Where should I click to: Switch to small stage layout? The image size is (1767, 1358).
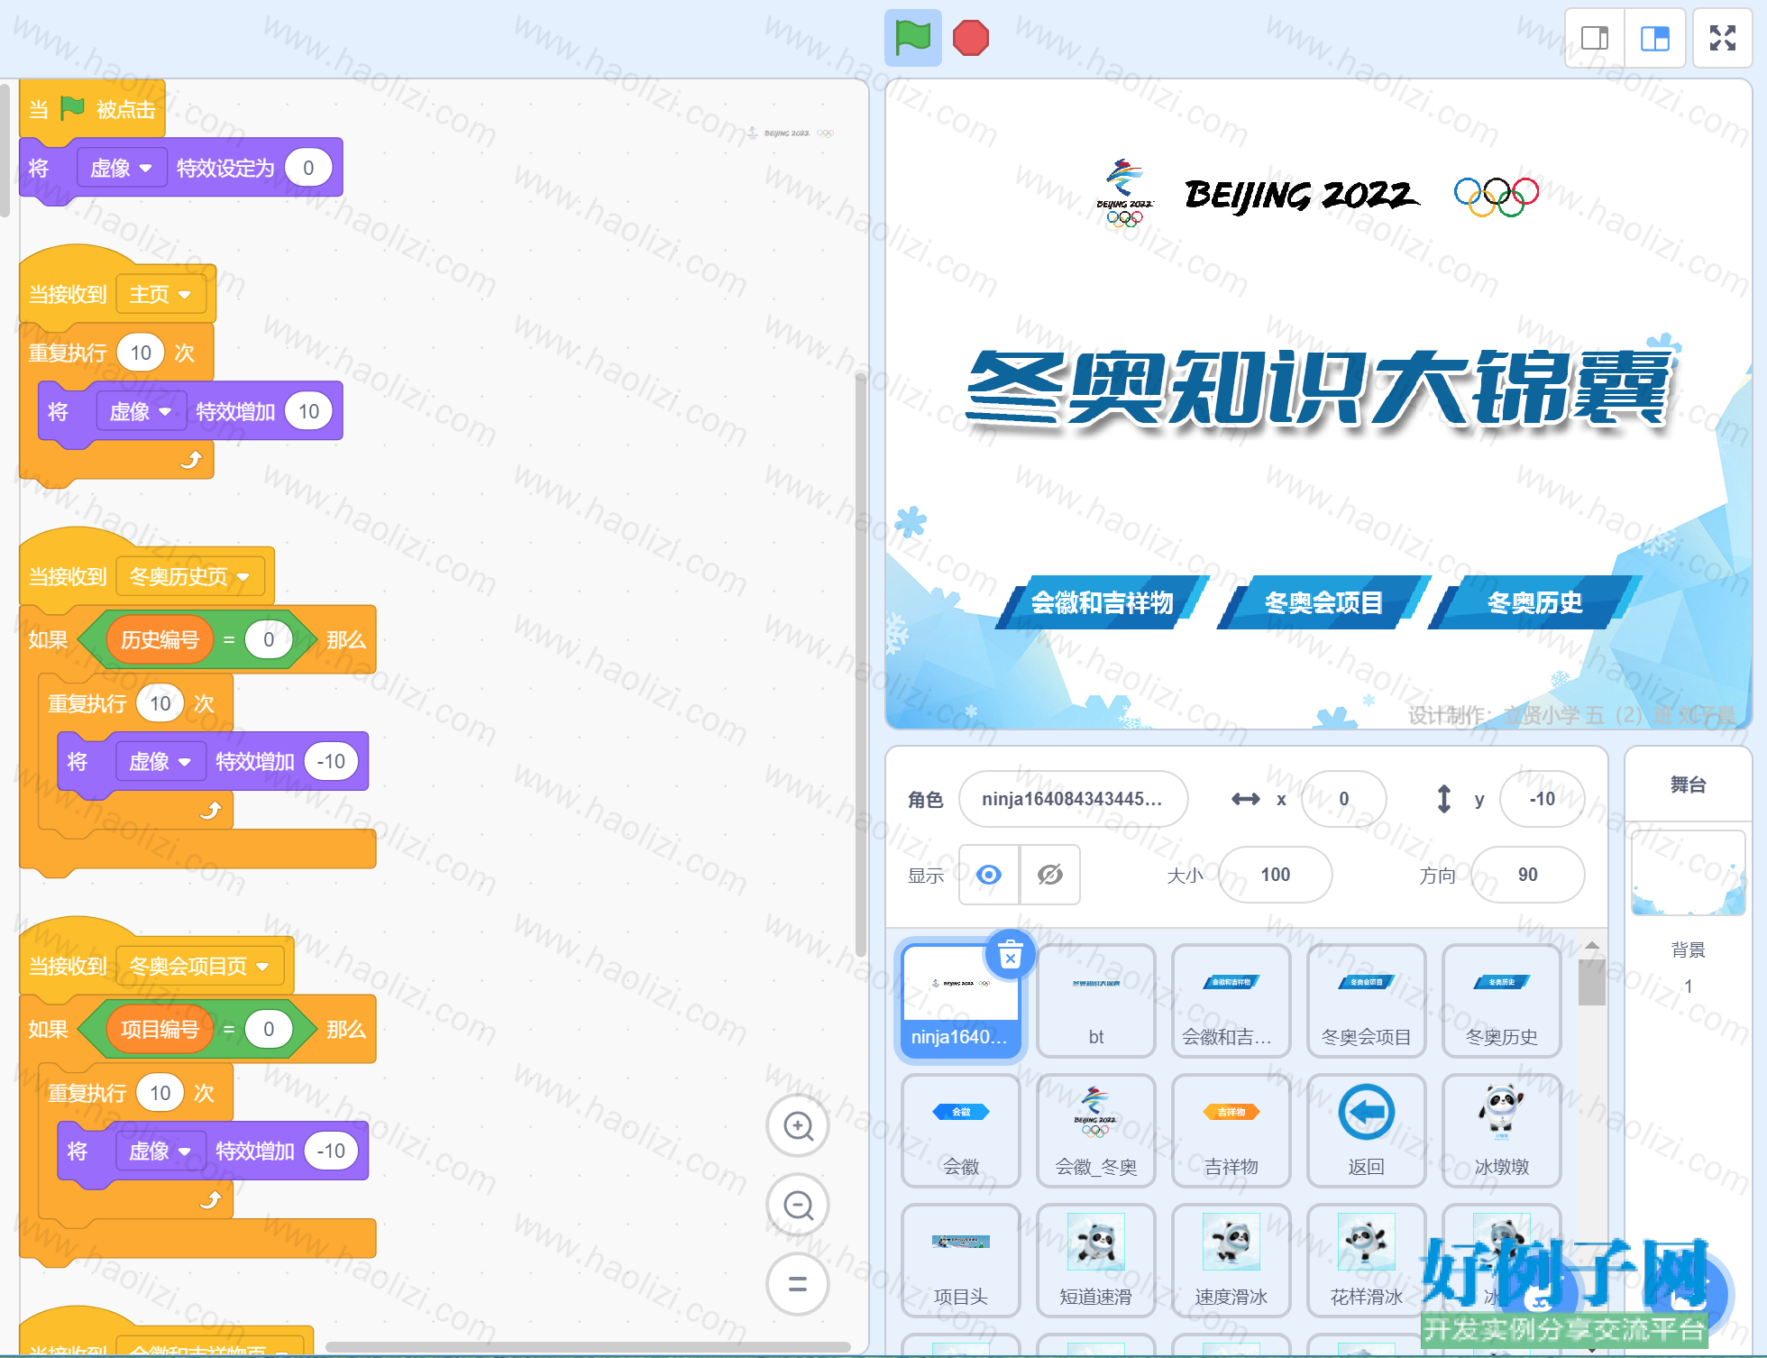[1595, 38]
